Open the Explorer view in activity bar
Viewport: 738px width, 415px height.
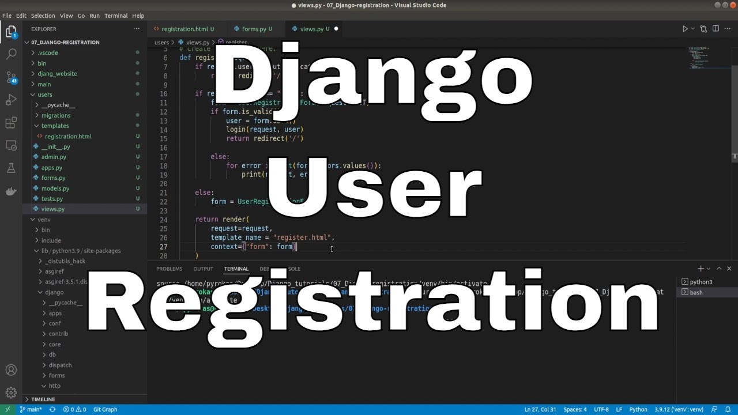click(x=11, y=32)
